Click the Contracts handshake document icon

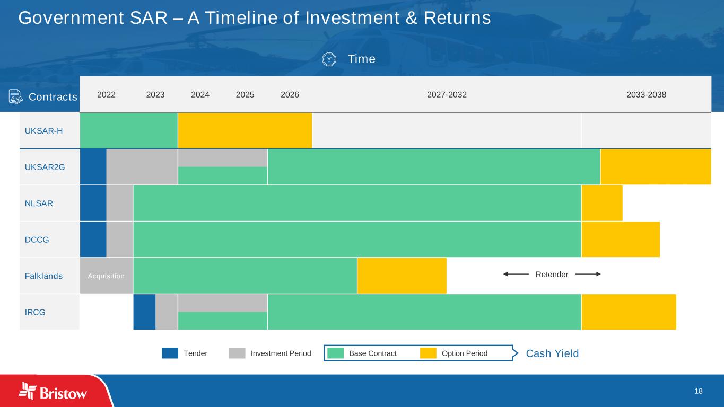(16, 96)
